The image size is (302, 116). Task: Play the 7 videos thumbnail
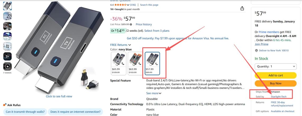[7, 66]
